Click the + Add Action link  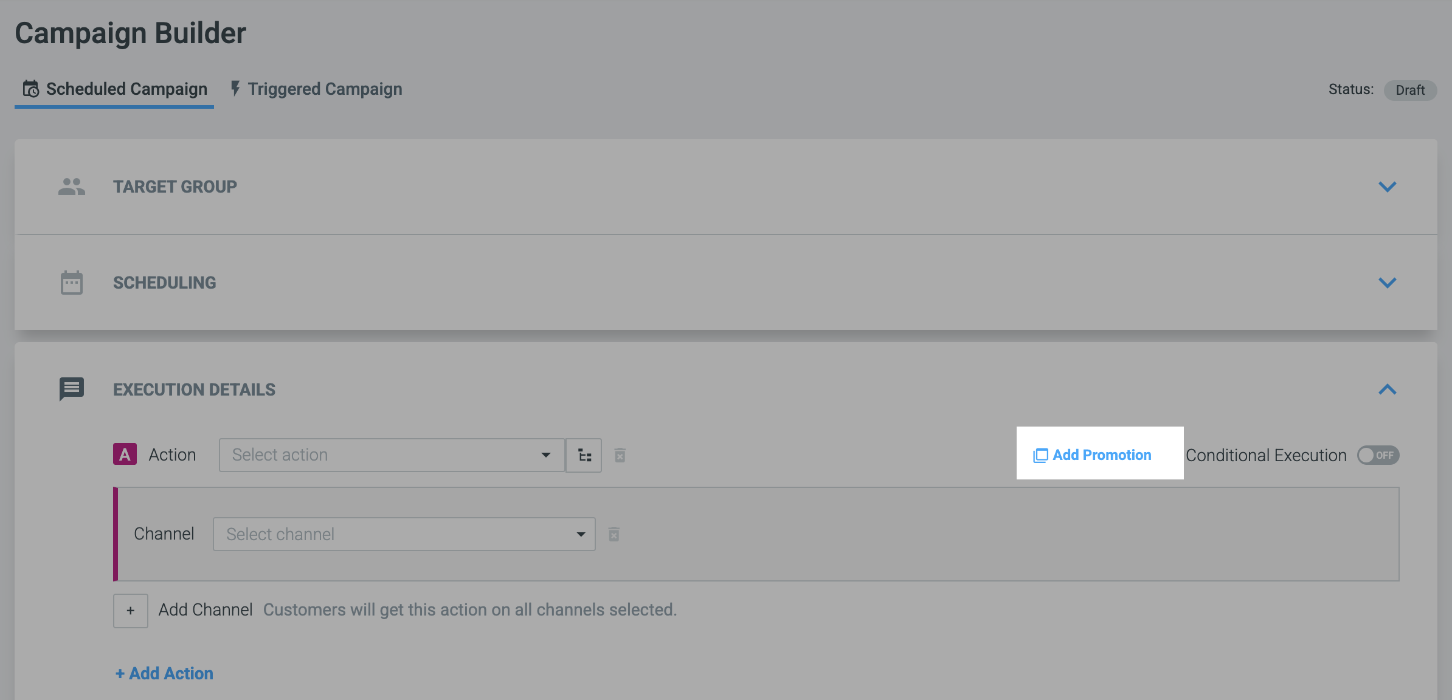[x=164, y=673]
